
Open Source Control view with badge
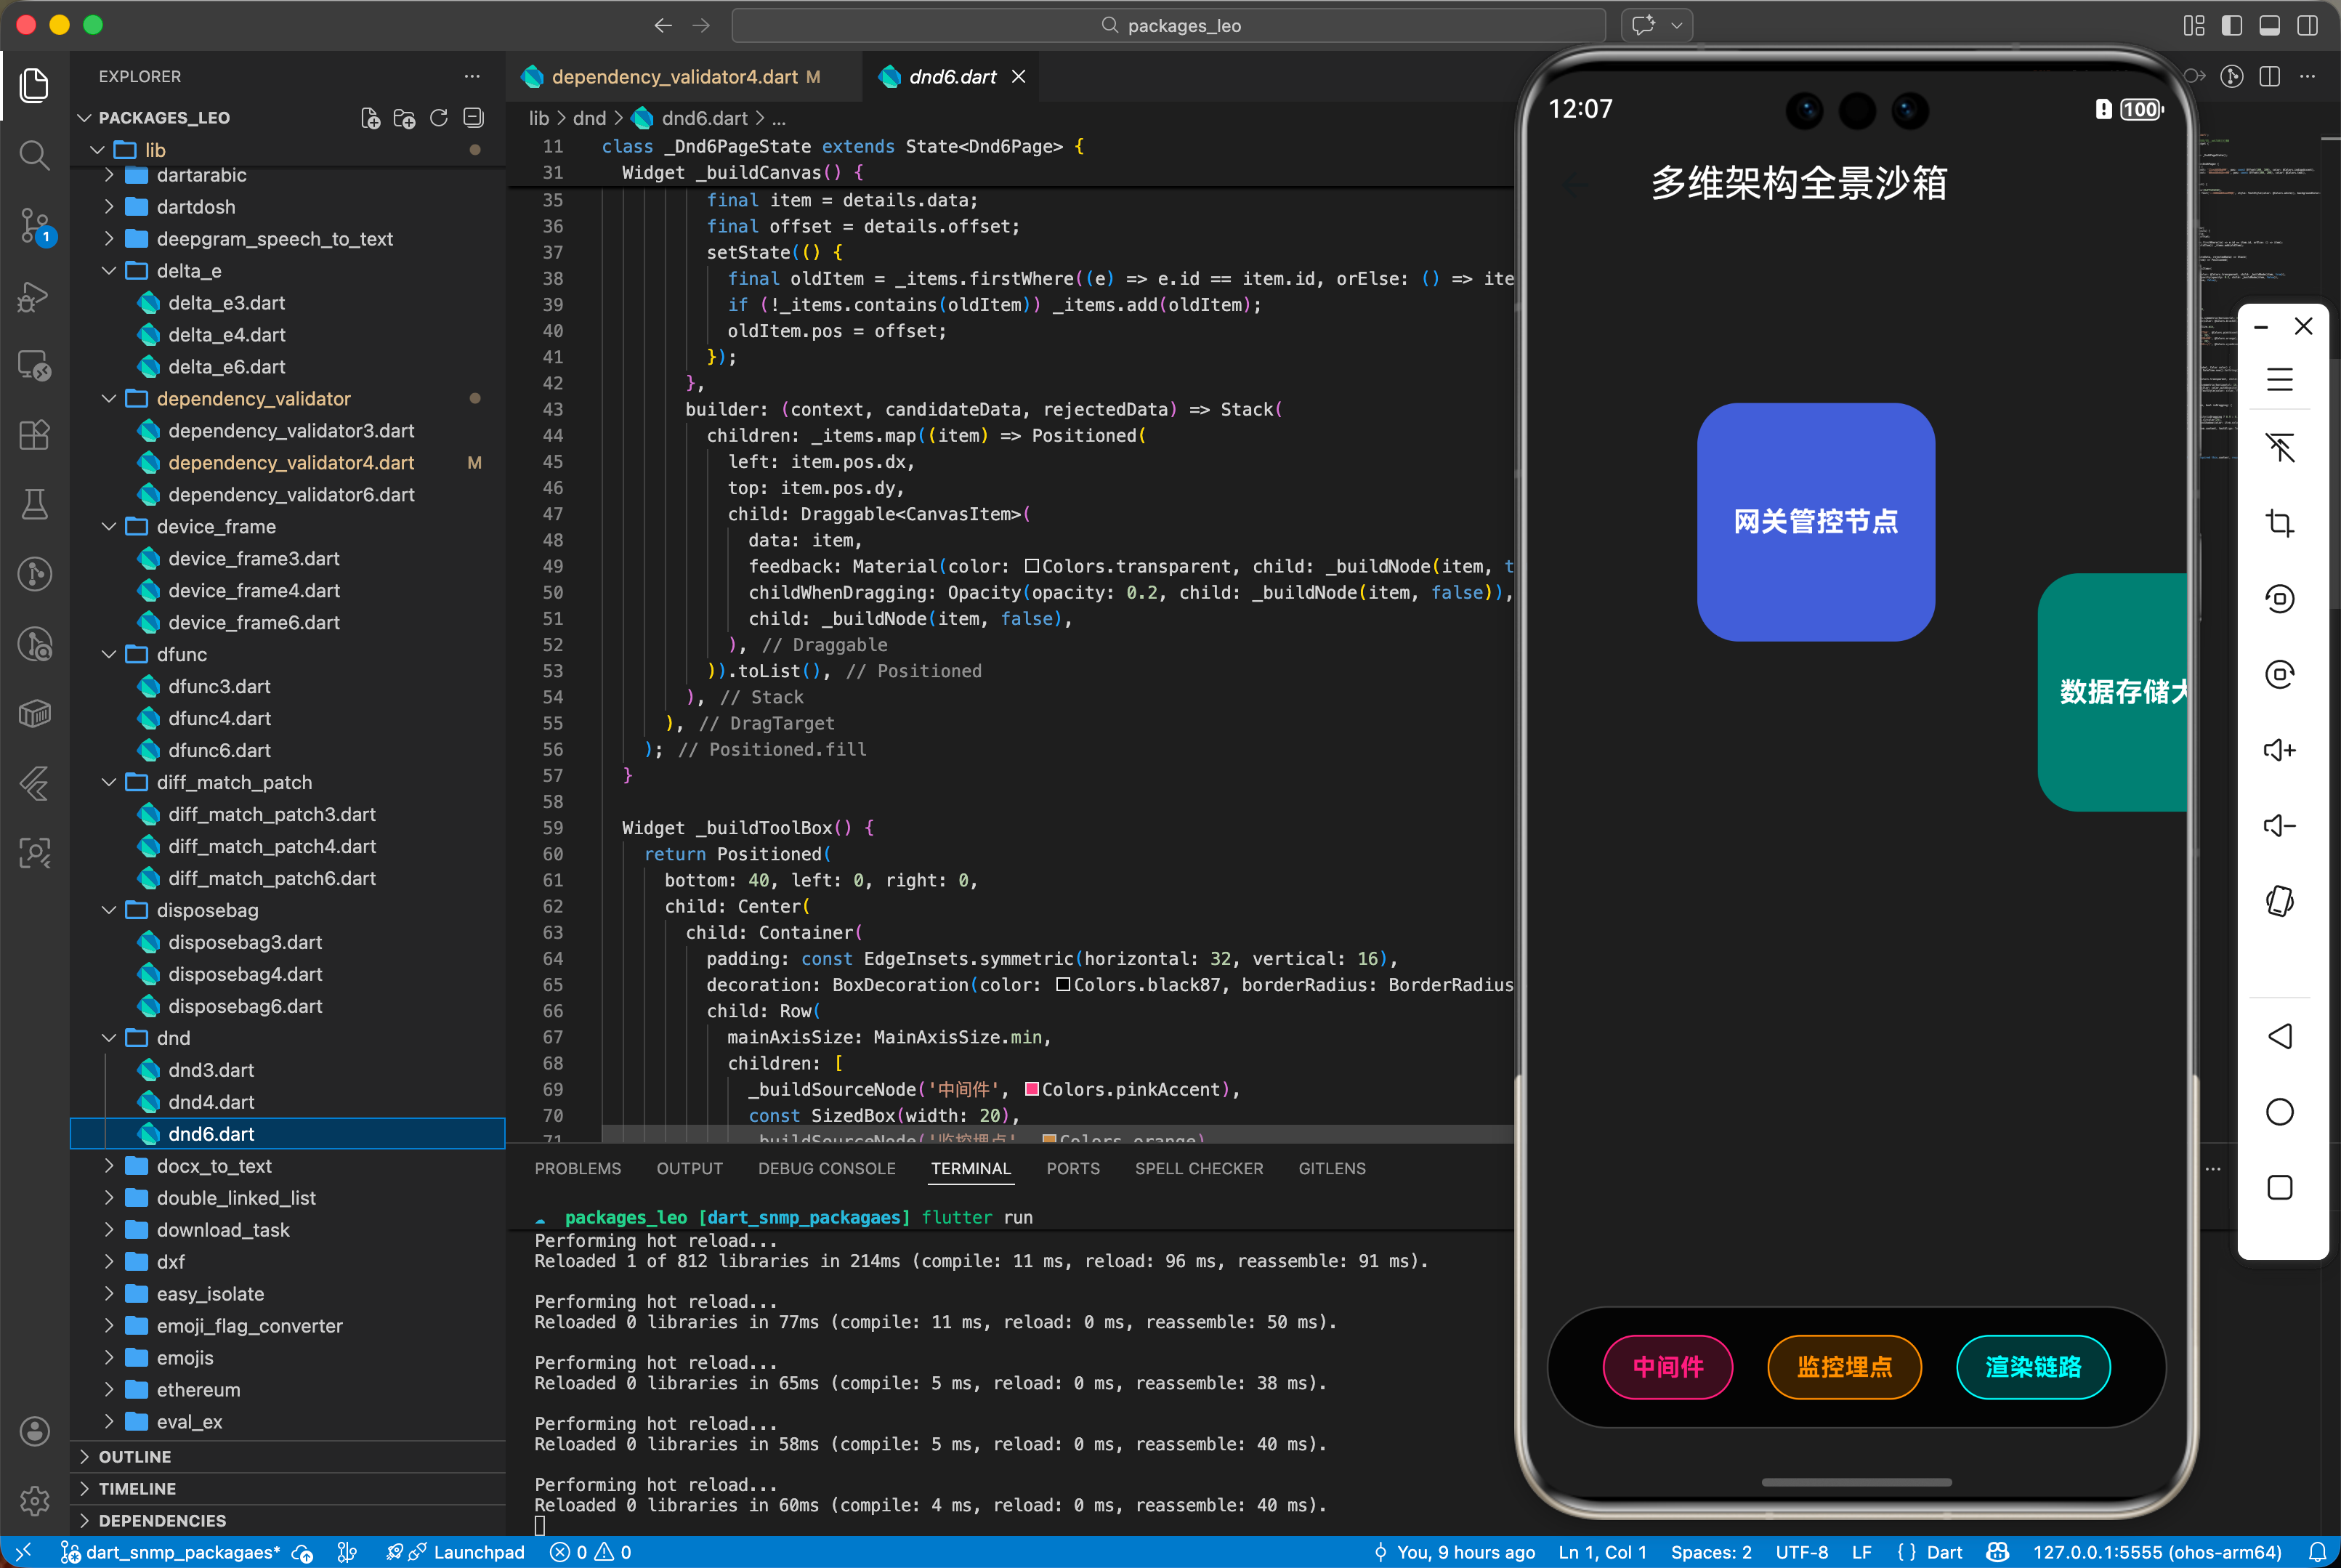click(x=34, y=225)
